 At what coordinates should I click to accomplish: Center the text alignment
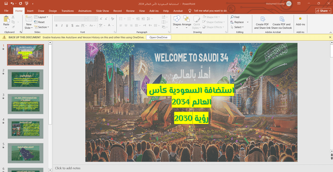126,25
